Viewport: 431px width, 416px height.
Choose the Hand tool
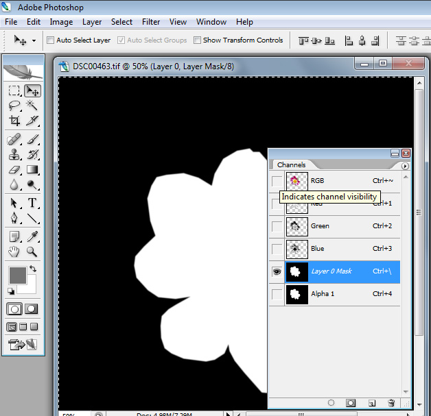pyautogui.click(x=14, y=252)
